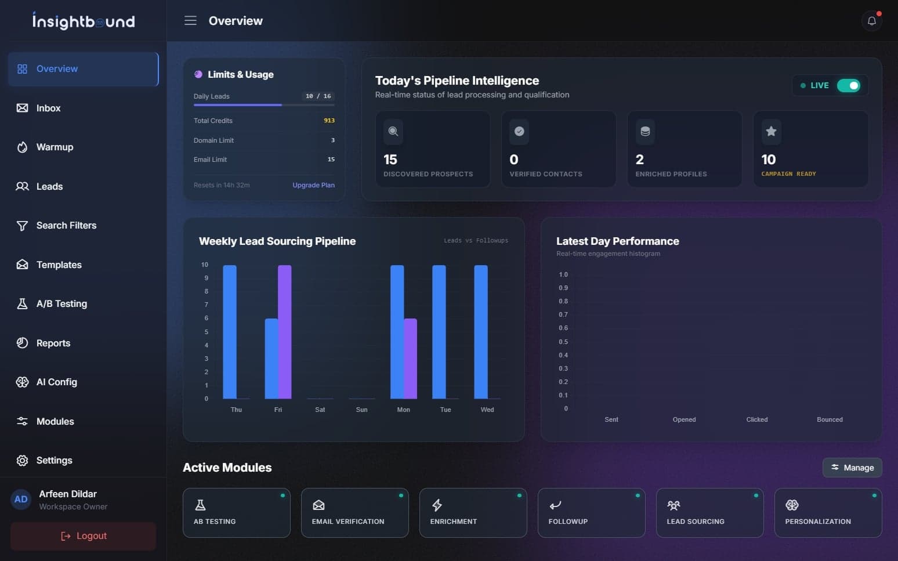Open the Reports section
The height and width of the screenshot is (561, 898).
[84, 343]
